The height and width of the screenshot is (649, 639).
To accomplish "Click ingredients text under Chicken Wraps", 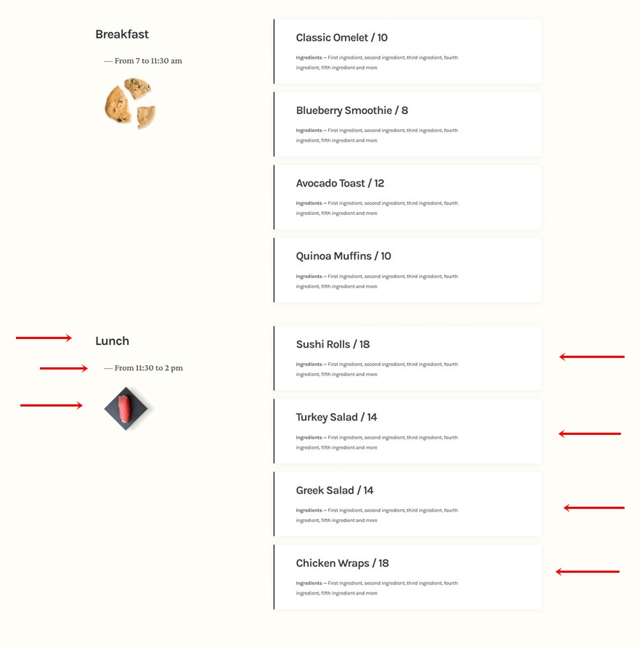I will [377, 588].
